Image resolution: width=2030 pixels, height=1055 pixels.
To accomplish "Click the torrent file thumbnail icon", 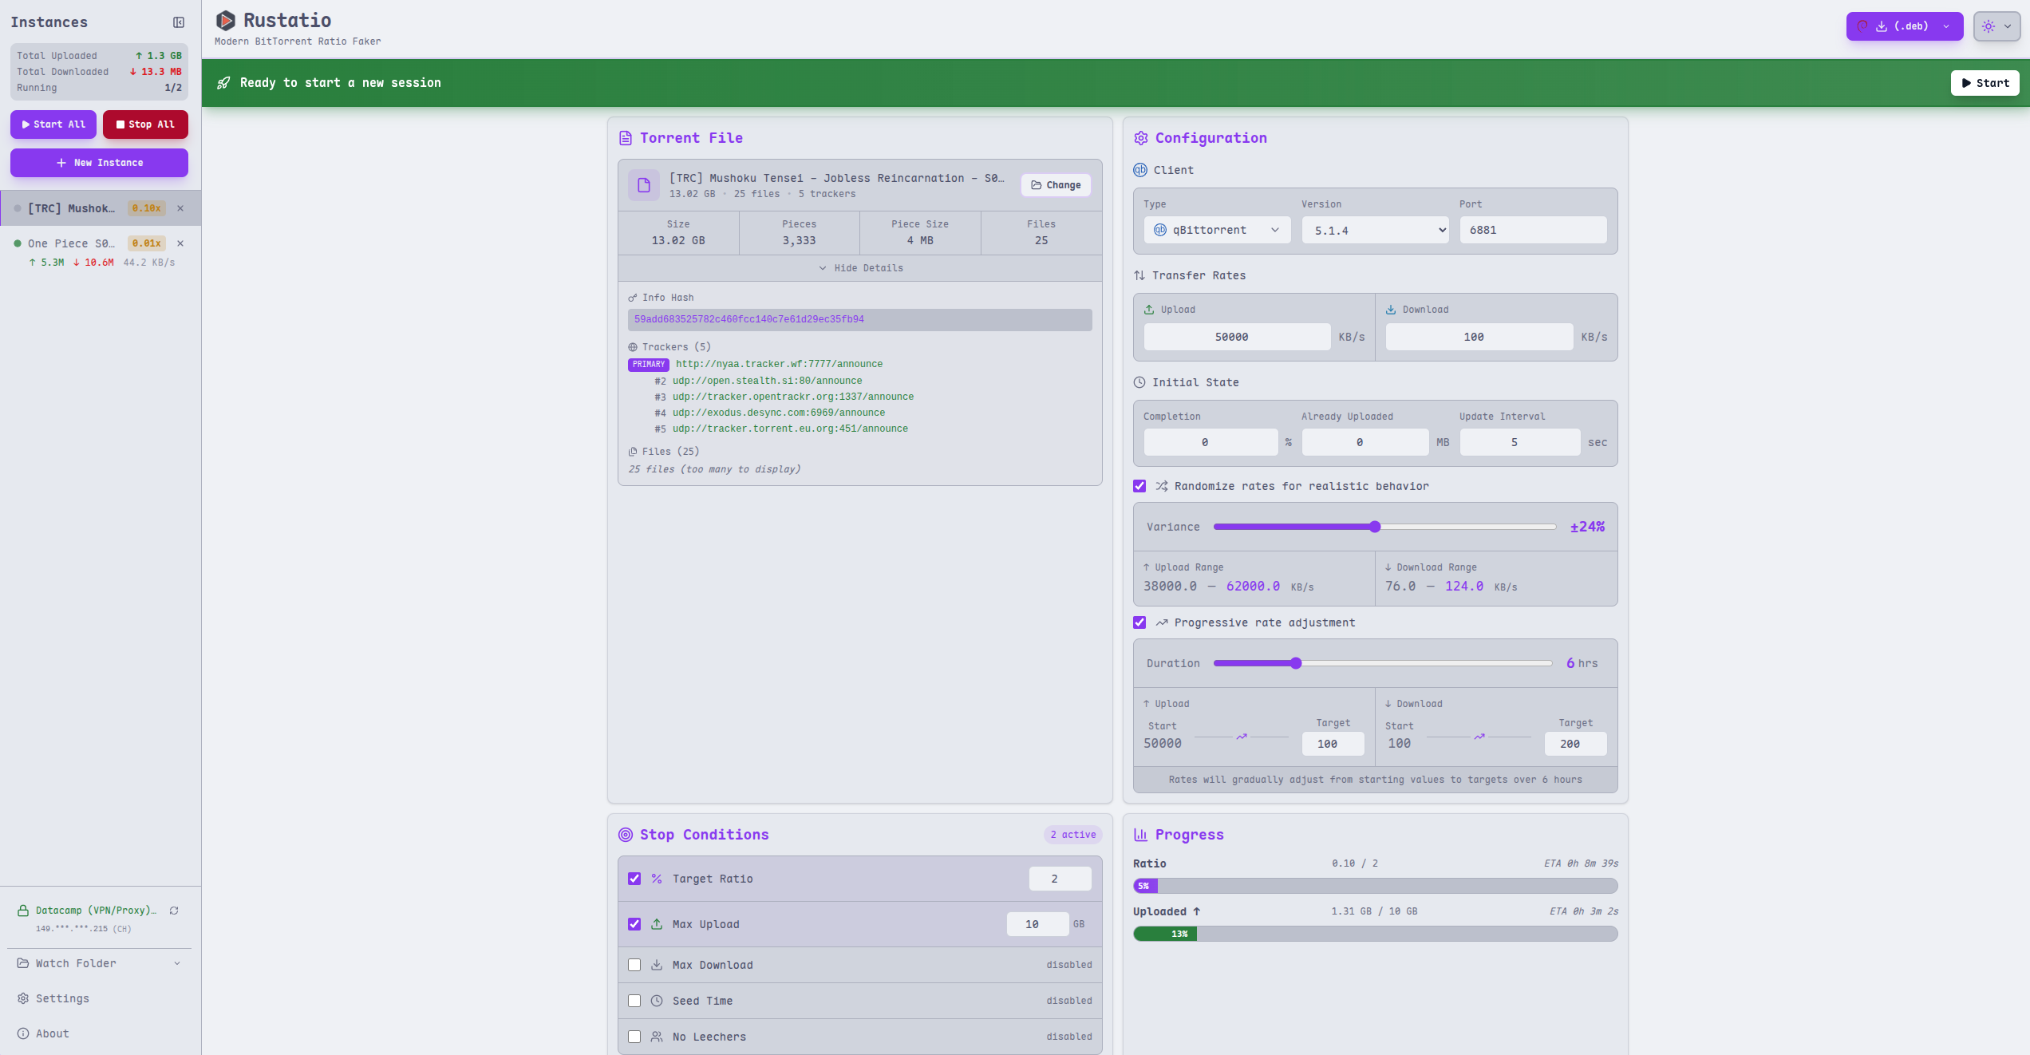I will pos(644,185).
